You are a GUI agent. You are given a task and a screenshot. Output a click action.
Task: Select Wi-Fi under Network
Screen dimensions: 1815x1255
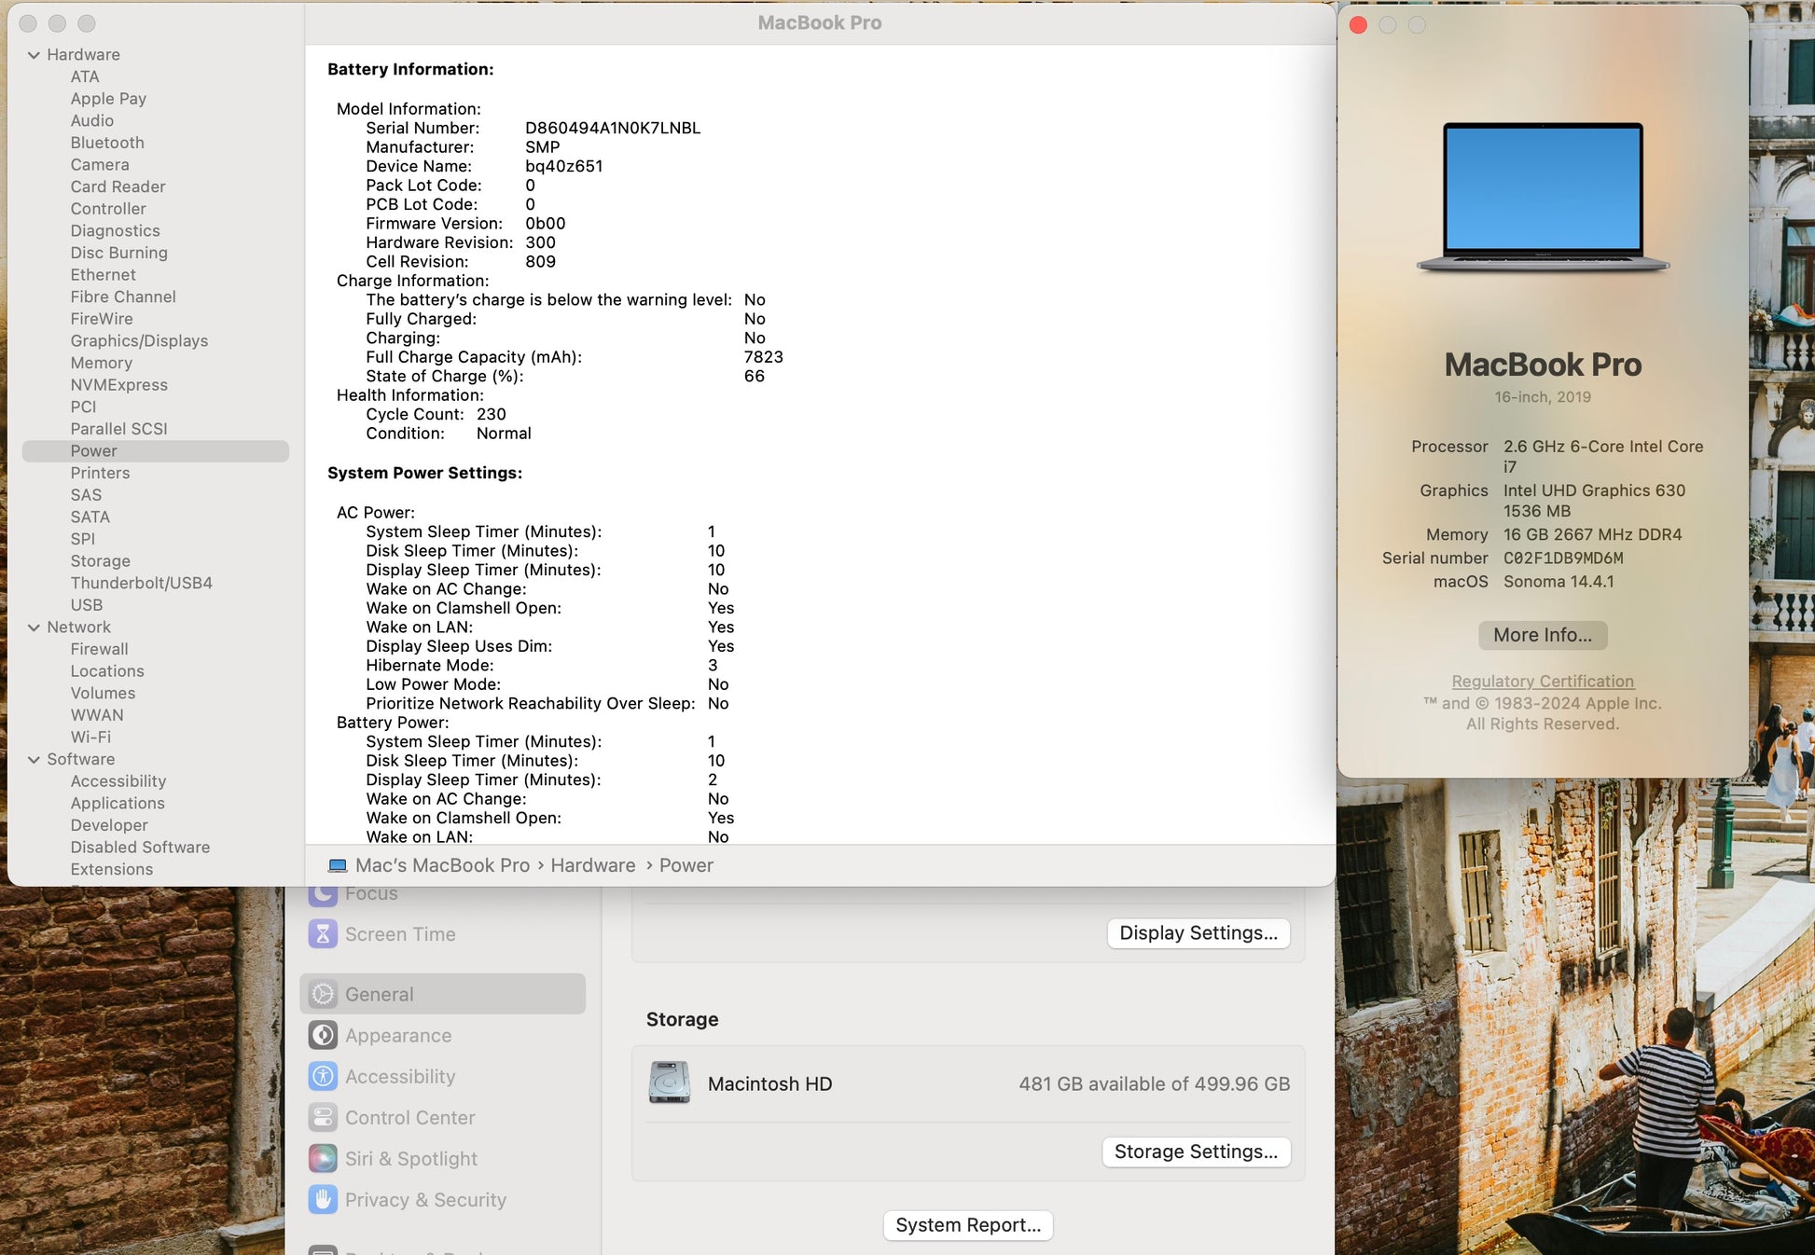tap(90, 737)
